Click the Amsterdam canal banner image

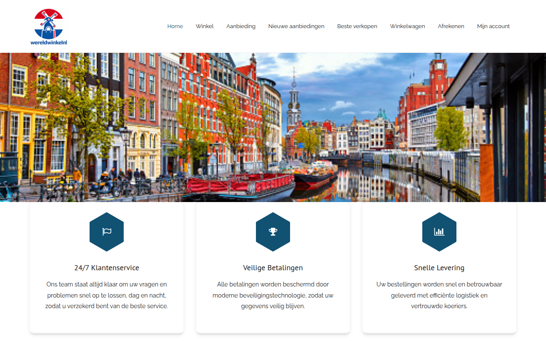click(273, 127)
